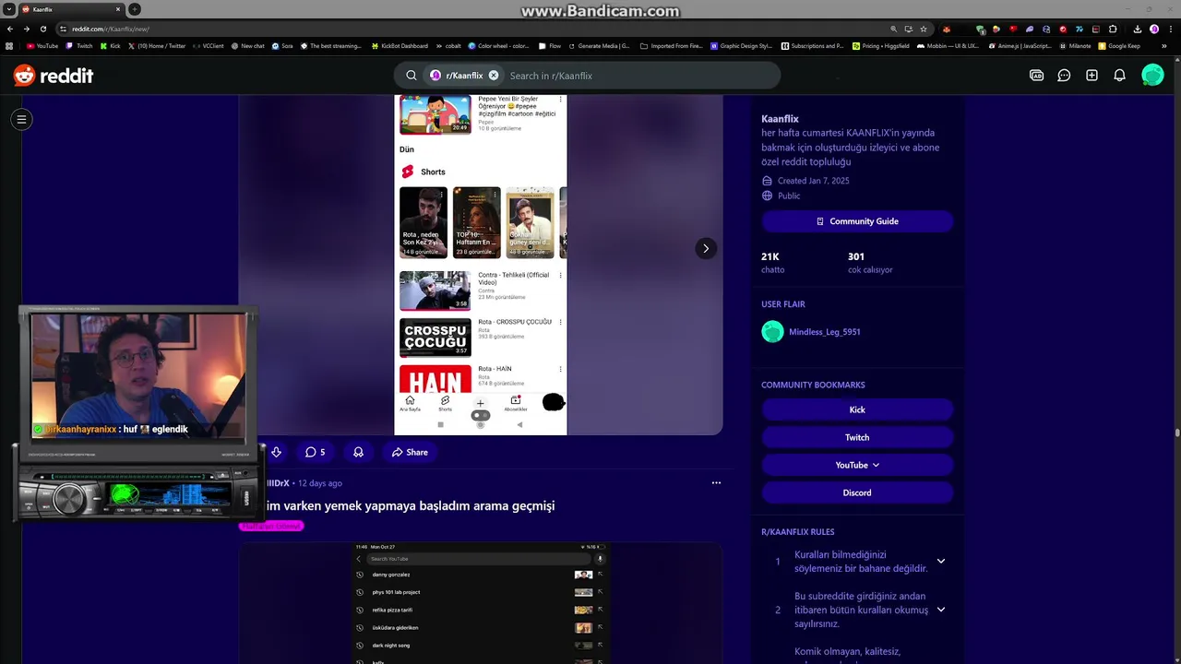Screen dimensions: 1181x664
Task: Open the Kick bookmark in bookmarks bar
Action: [111, 45]
